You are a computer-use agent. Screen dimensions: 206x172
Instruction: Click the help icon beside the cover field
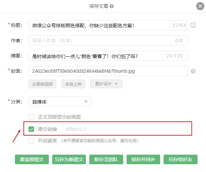click(x=193, y=71)
